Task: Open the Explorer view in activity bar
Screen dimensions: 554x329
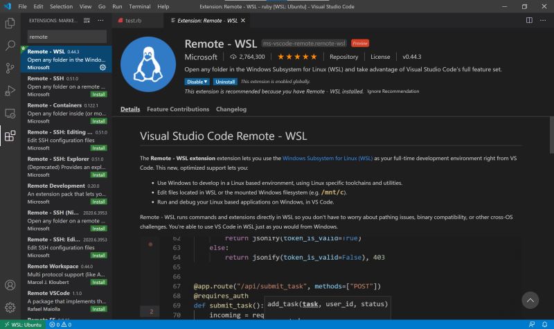Action: [10, 24]
